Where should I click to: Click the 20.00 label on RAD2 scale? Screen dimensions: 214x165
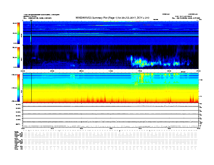(15, 33)
